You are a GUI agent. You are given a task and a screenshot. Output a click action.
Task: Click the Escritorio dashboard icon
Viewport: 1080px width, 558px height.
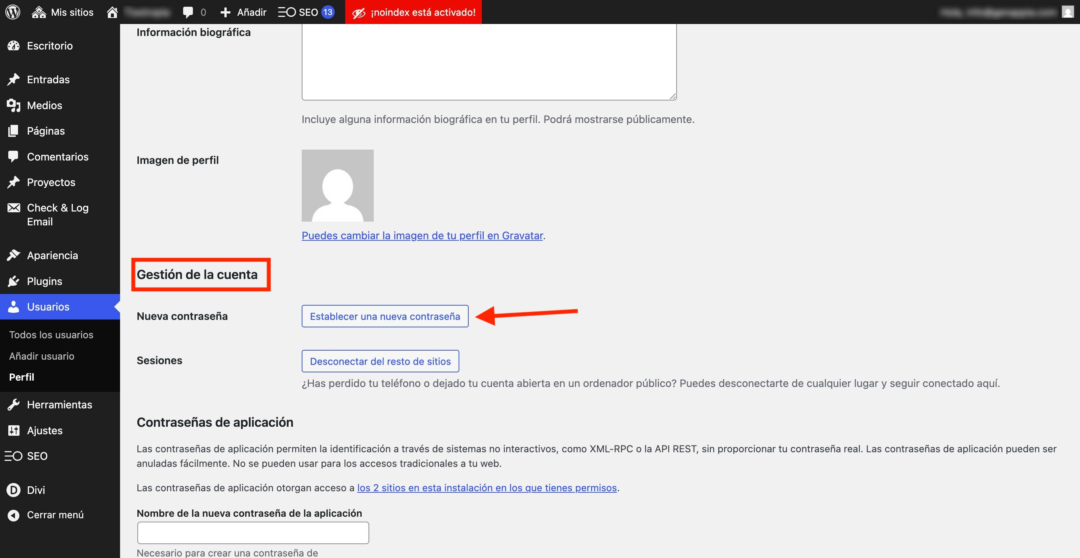click(x=14, y=46)
